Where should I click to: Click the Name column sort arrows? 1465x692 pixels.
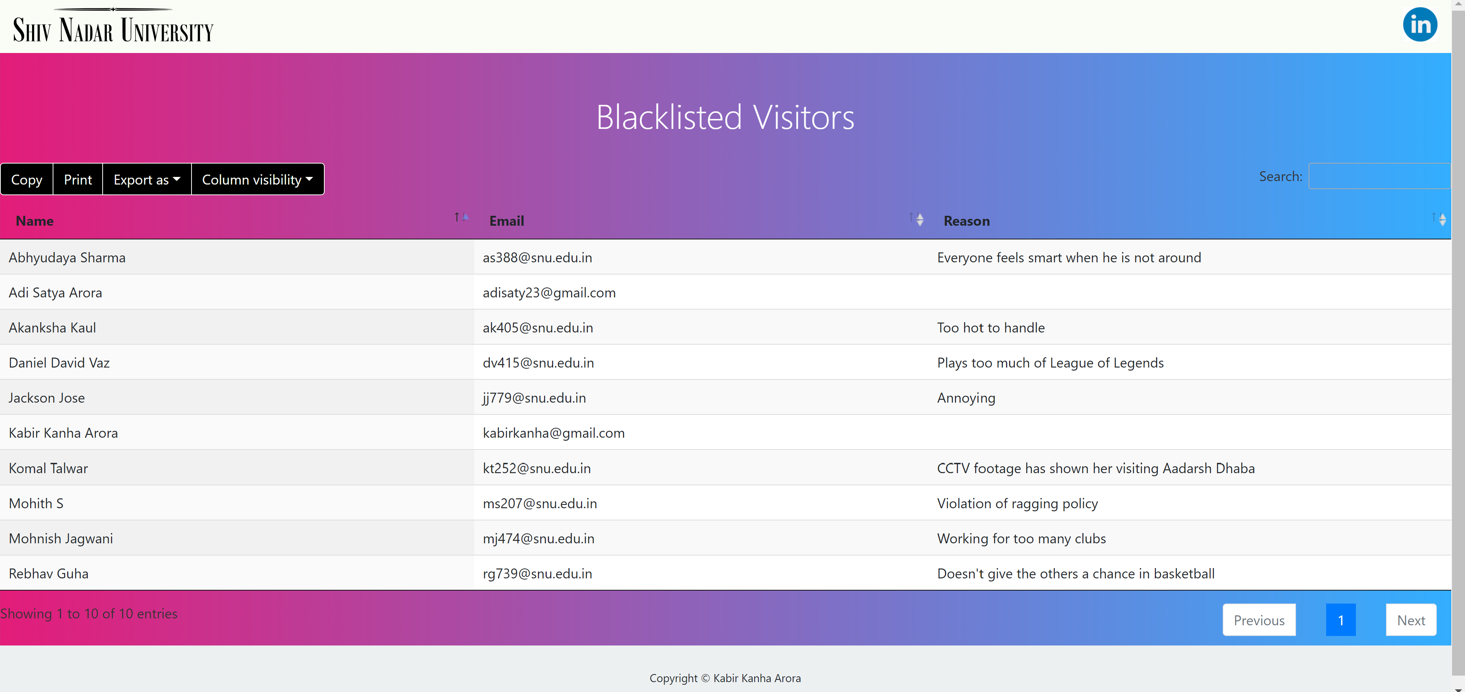(x=460, y=218)
